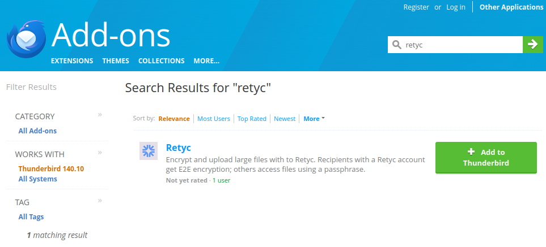
Task: Click the Search Results for "retyc" heading
Action: click(198, 88)
